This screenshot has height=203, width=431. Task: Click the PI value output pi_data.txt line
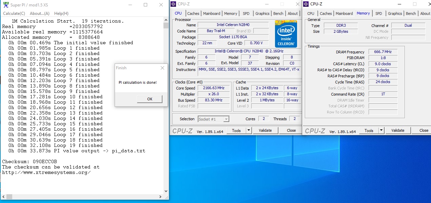click(x=77, y=151)
